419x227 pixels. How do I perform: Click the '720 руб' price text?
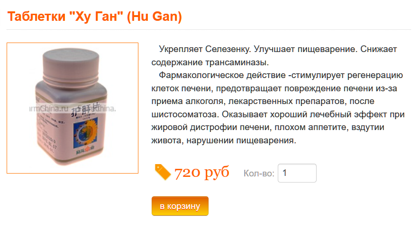point(202,172)
